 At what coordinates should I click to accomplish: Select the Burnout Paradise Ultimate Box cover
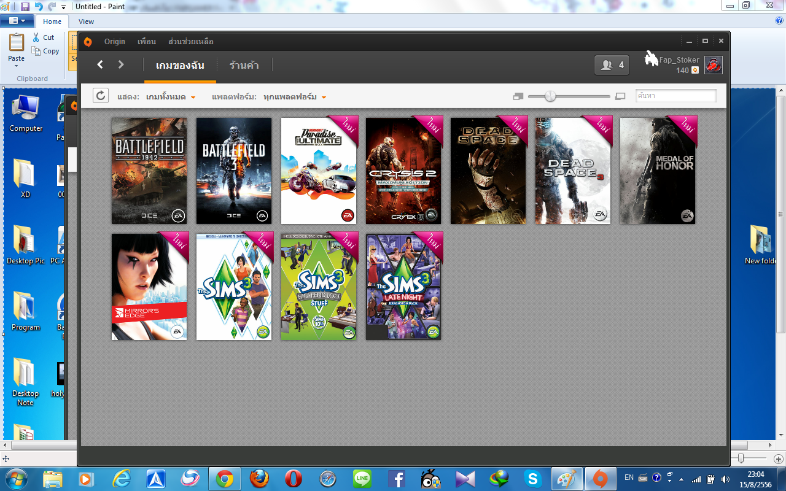click(x=319, y=171)
